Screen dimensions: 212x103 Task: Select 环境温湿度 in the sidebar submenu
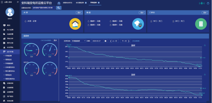[x=9, y=63]
